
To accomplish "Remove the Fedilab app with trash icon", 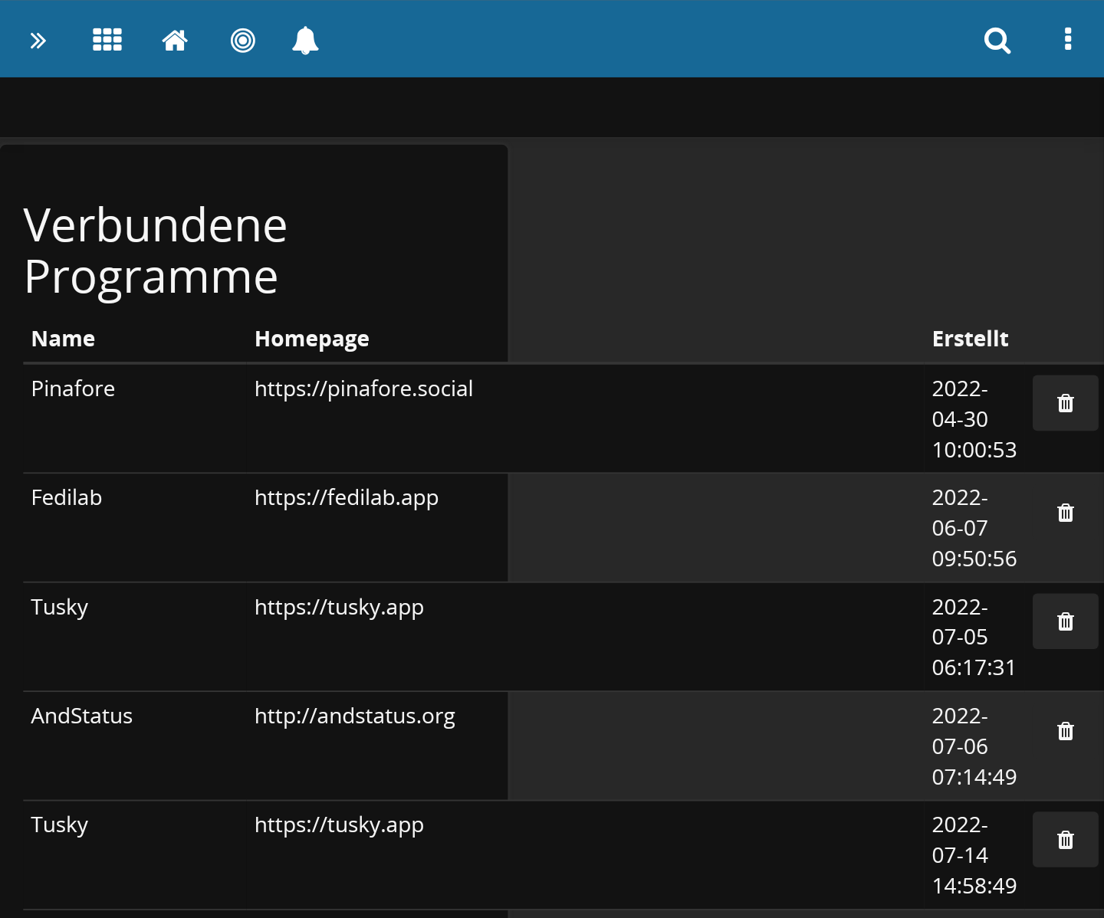I will pyautogui.click(x=1065, y=513).
